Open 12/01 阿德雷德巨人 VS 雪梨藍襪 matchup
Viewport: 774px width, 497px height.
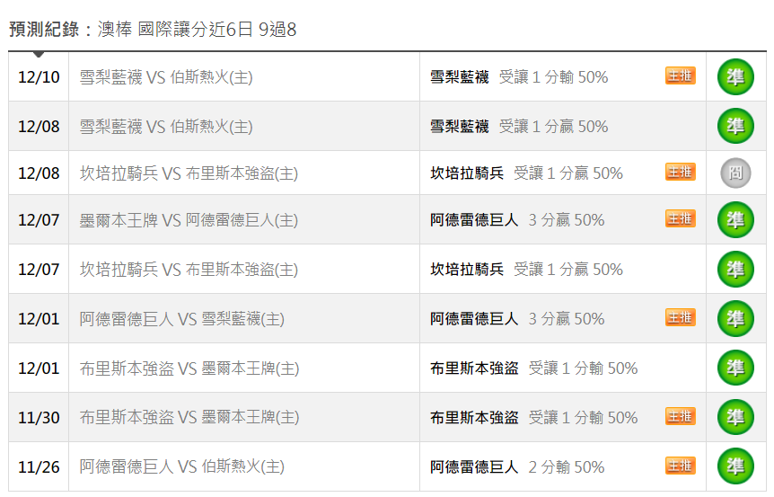click(x=181, y=319)
